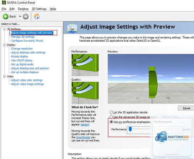The image size is (194, 159).
Task: Open the jagged help link
Action: click(85, 124)
